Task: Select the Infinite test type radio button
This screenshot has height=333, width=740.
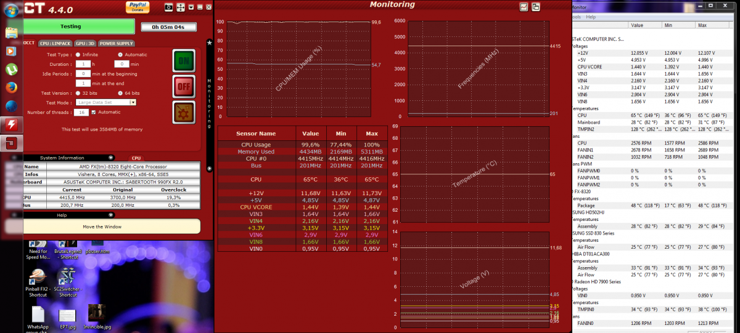Action: tap(77, 54)
